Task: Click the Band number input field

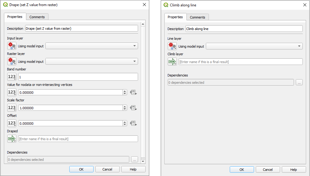Action: tap(78, 77)
